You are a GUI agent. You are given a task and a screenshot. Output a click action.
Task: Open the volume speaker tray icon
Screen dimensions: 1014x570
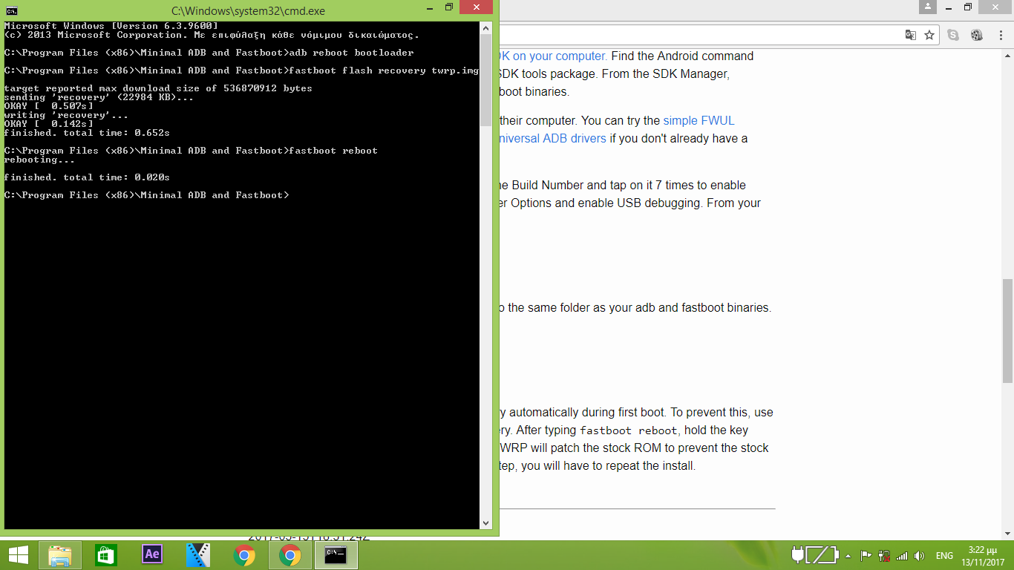[x=920, y=555]
